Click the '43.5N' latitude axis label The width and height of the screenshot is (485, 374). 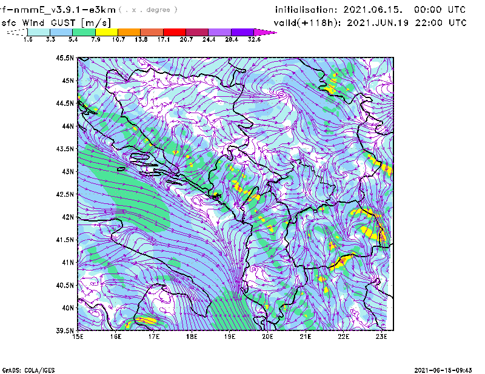65,149
